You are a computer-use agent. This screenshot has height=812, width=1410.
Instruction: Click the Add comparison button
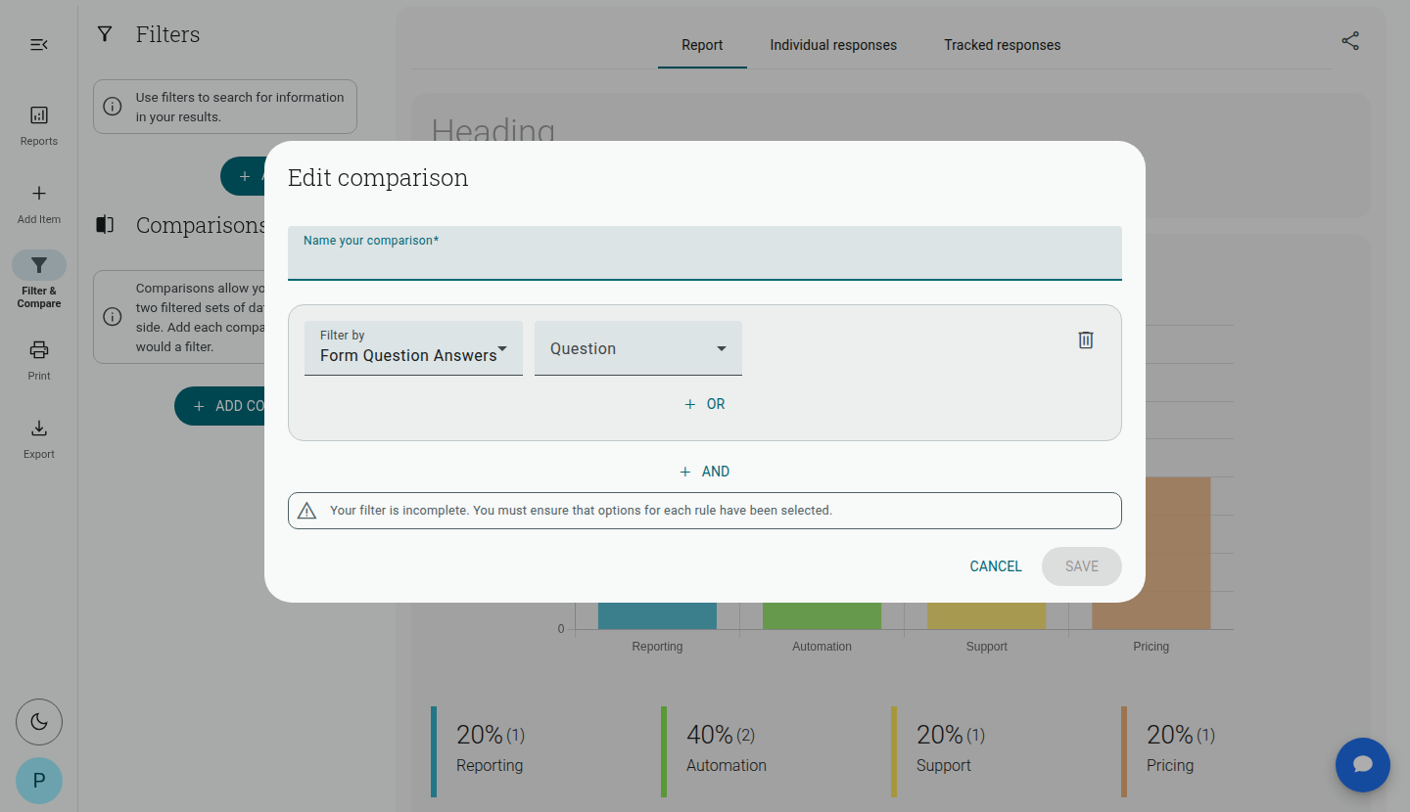tap(220, 406)
